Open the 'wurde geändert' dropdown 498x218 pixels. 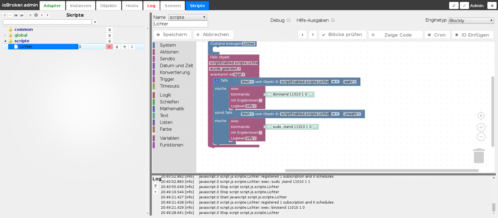click(225, 69)
